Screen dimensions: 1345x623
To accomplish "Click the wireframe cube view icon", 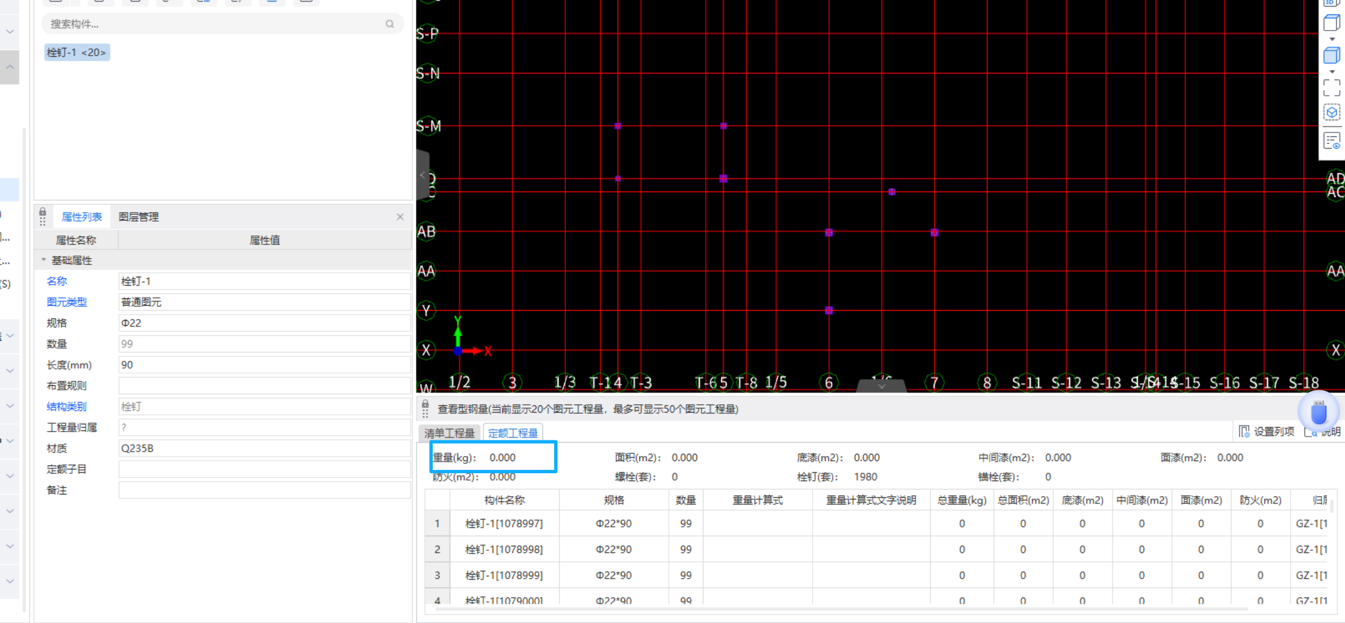I will (1331, 23).
